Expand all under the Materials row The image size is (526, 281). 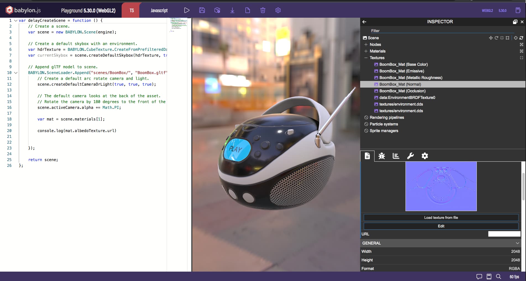[x=522, y=51]
